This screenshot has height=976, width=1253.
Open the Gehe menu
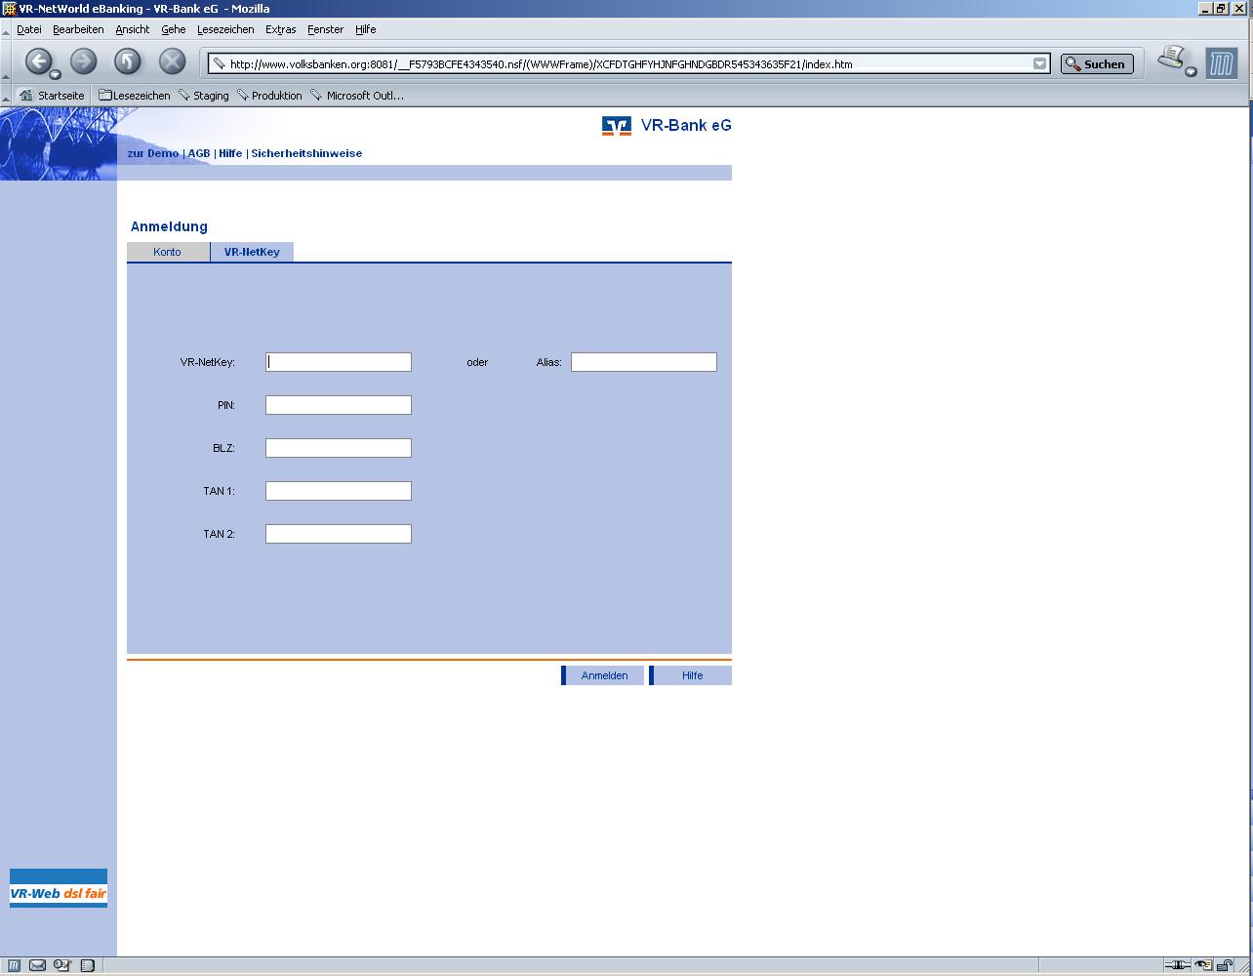(174, 29)
